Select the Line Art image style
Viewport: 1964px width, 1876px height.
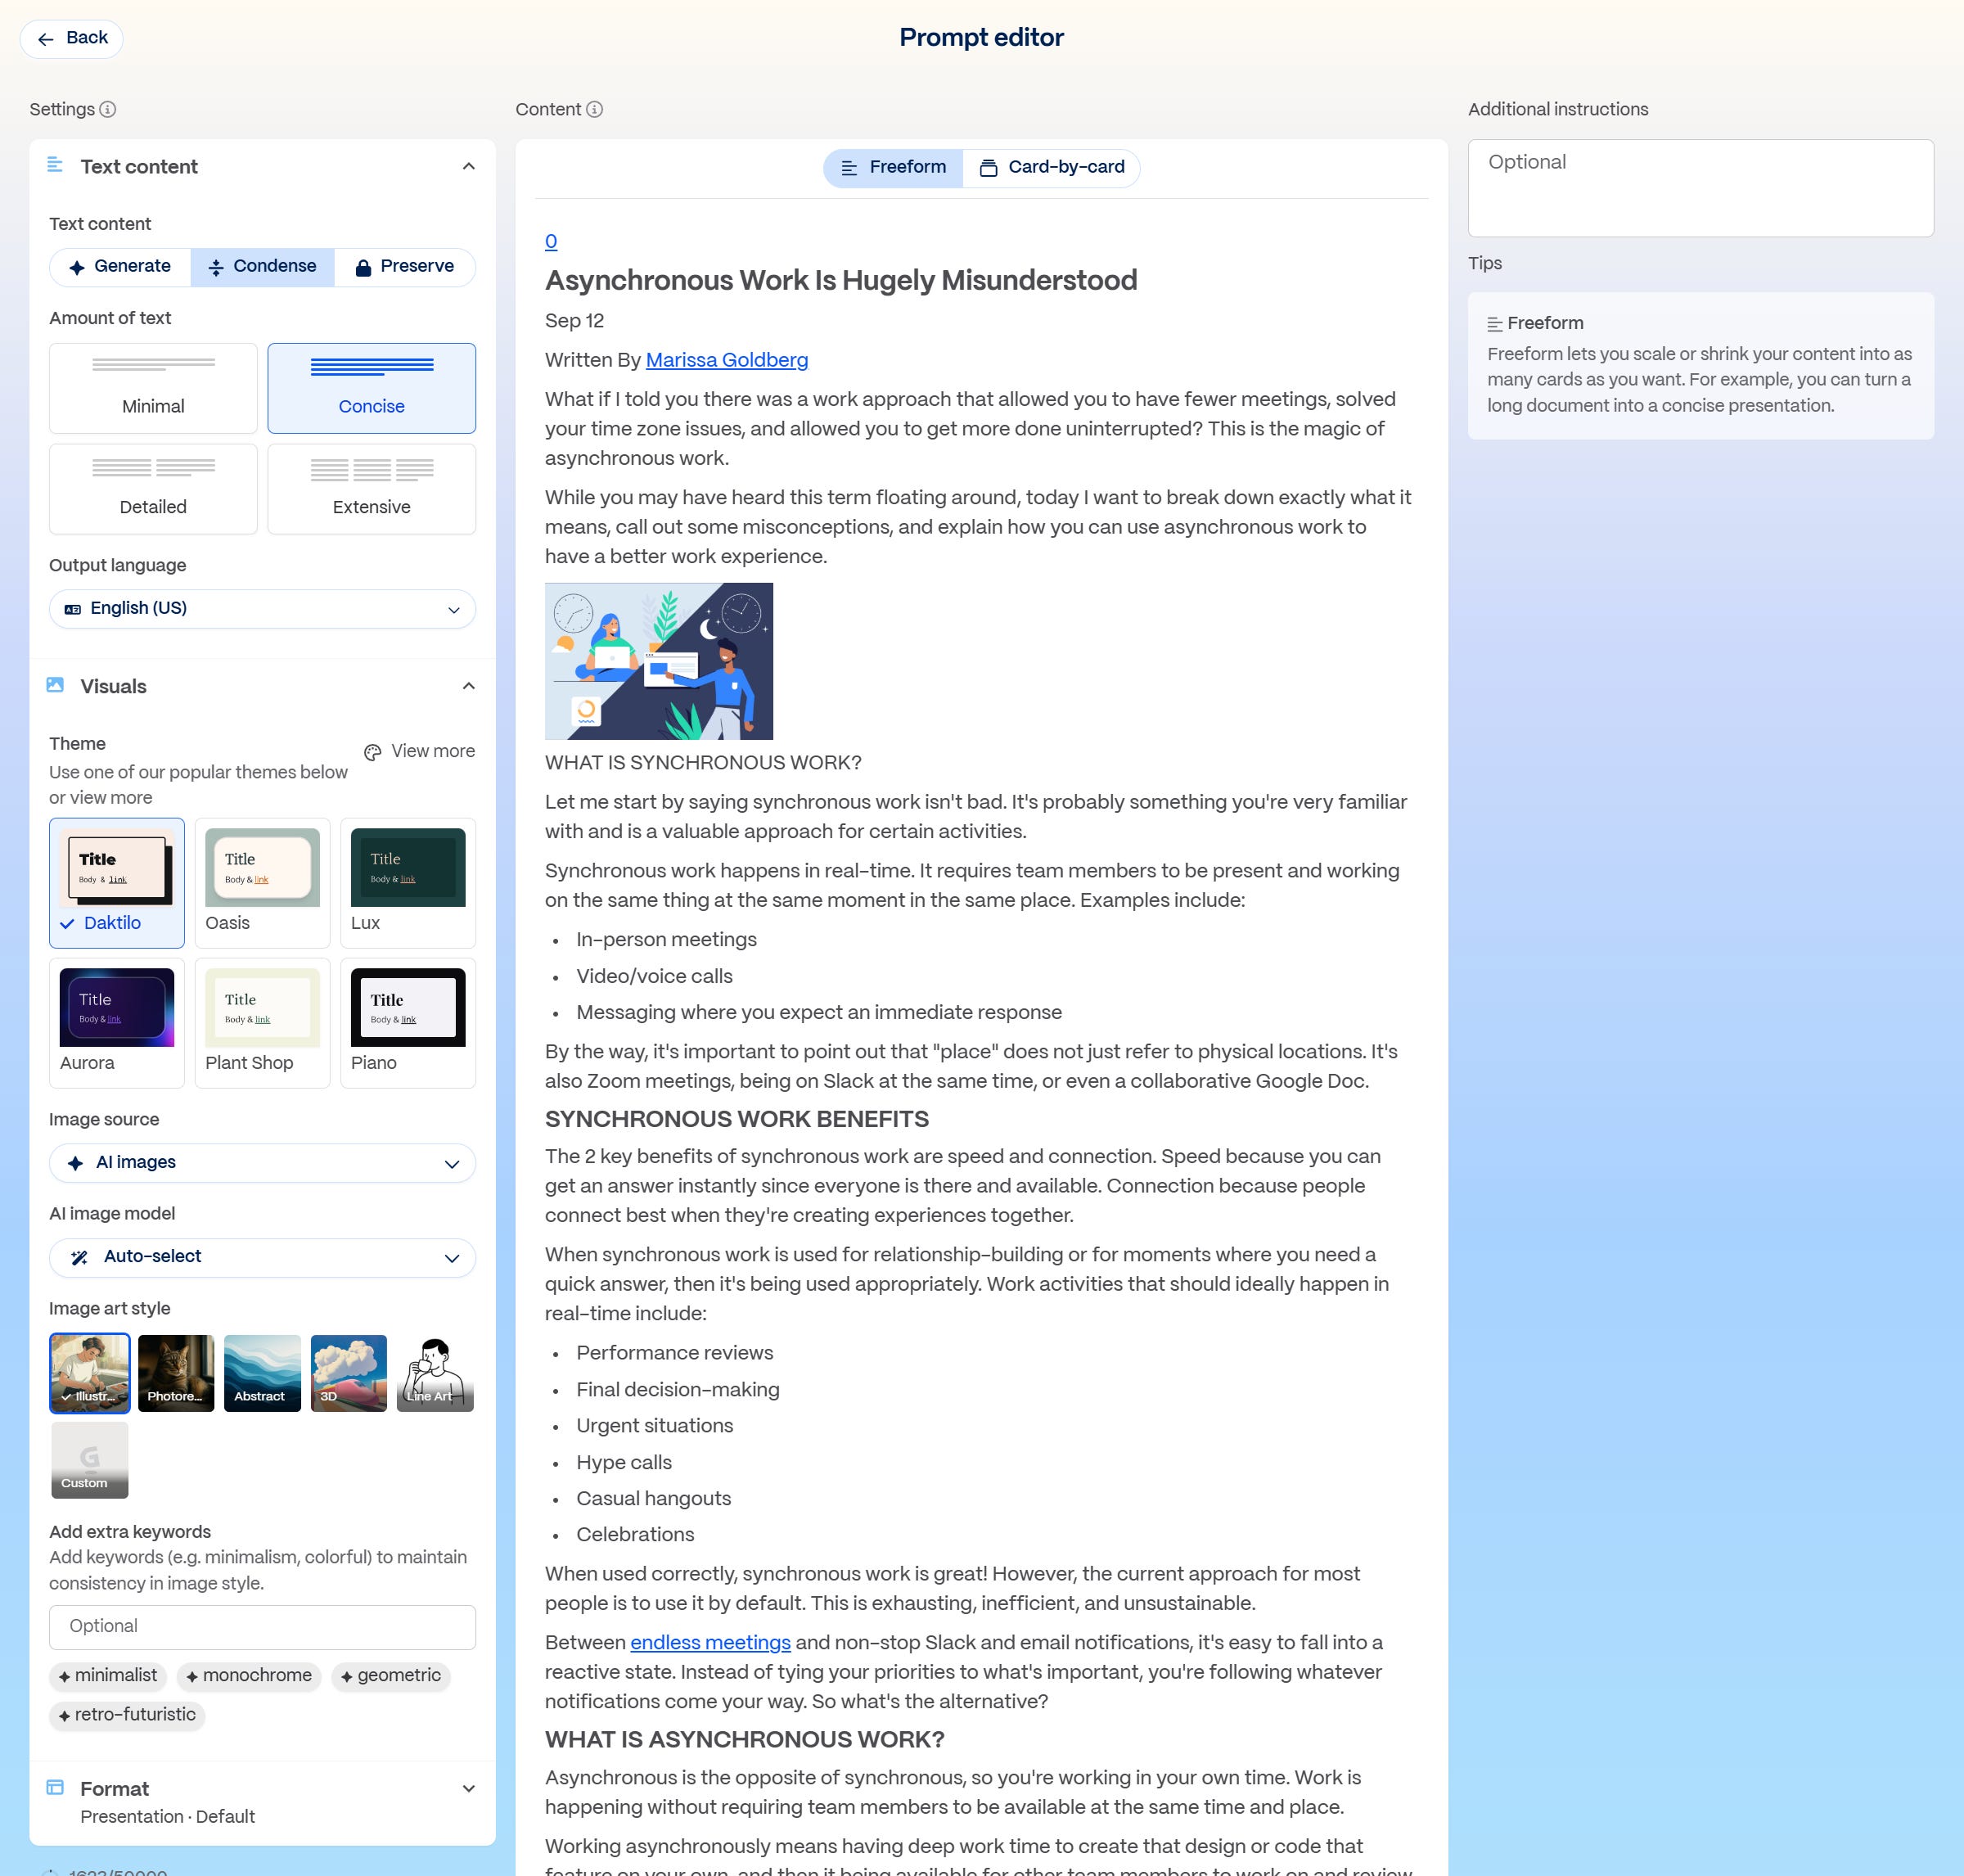click(435, 1372)
